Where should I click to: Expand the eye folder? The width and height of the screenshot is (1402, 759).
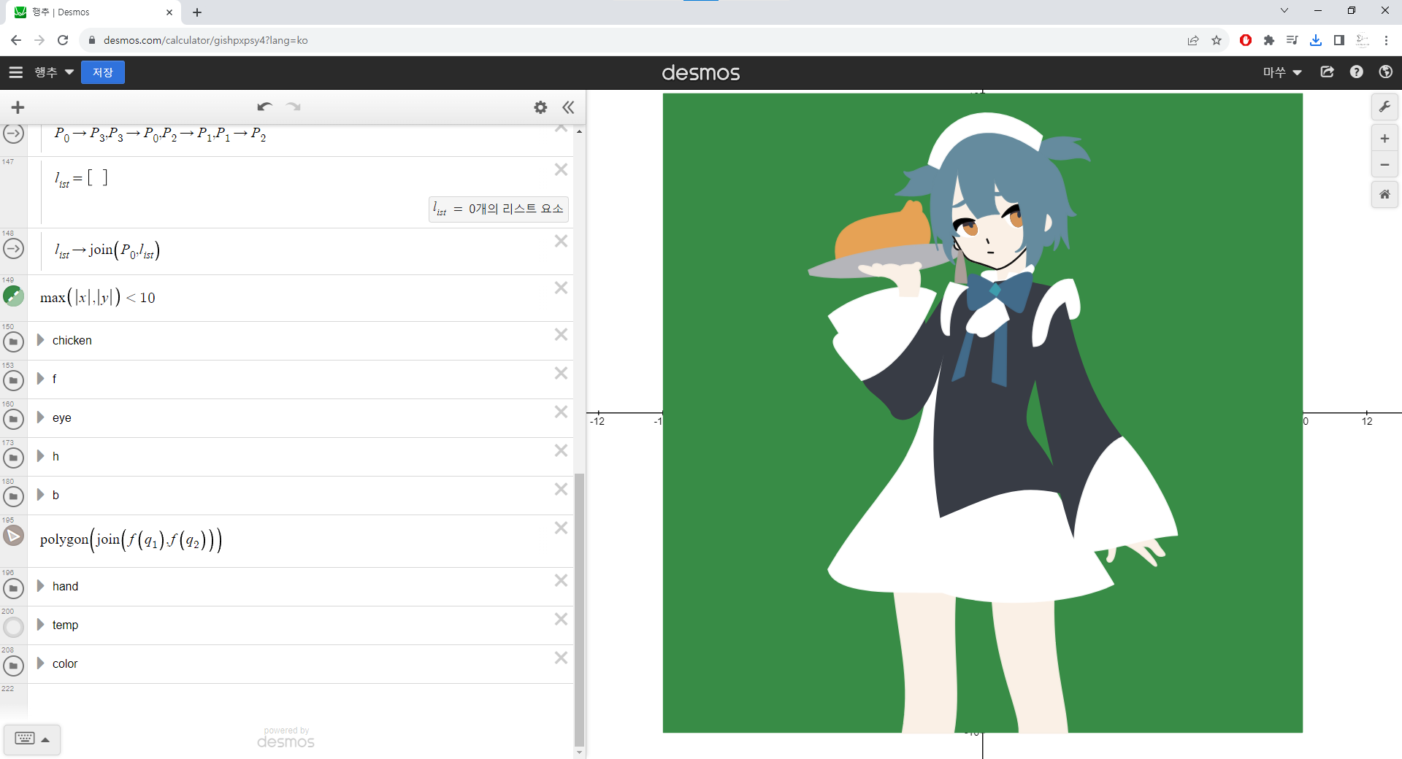41,417
